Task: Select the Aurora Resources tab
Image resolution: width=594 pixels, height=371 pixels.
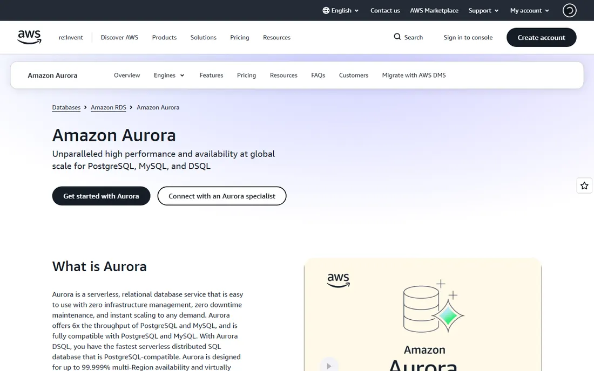Action: [x=283, y=75]
